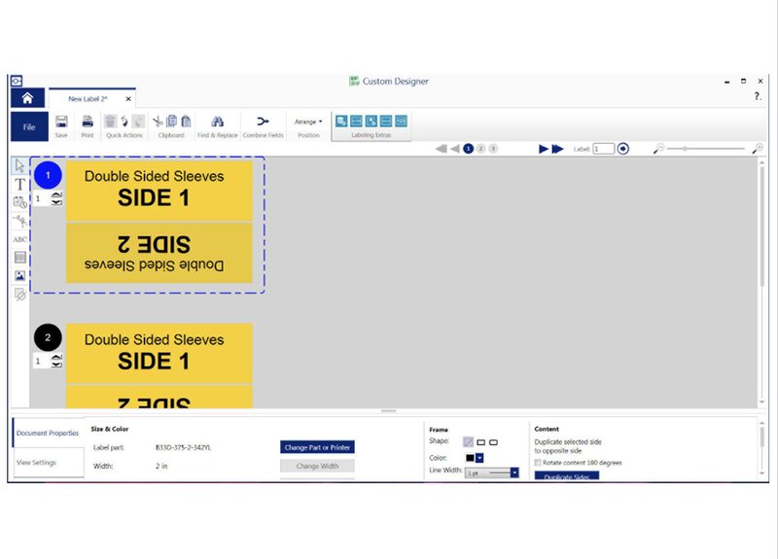Switch to New Label 2* tab
The height and width of the screenshot is (559, 778).
[88, 99]
